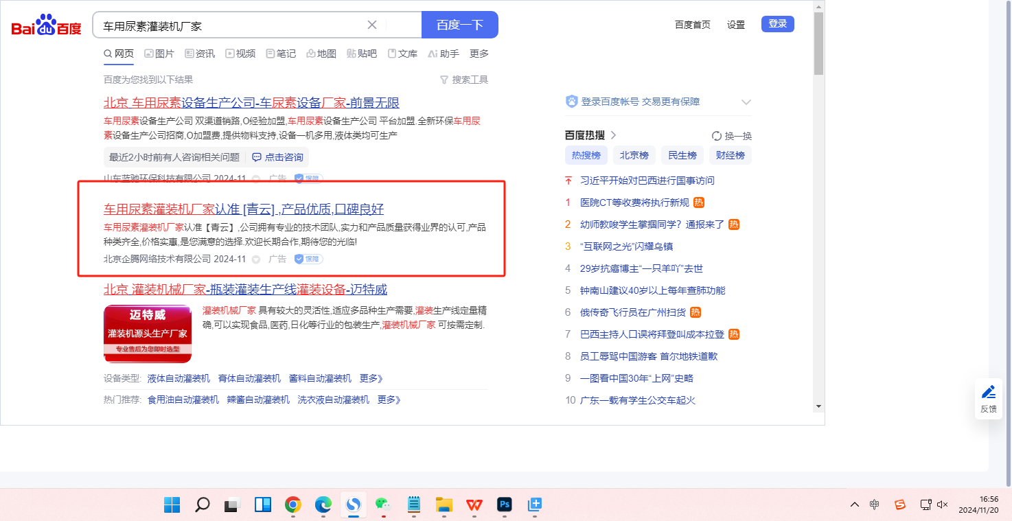
Task: Expand the 更多 search categories menu
Action: tap(479, 54)
